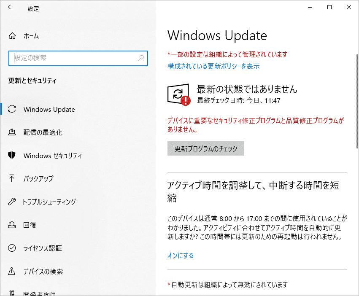Click the 最終チェック日時: 今日、11:47 text
The image size is (359, 296).
[239, 100]
